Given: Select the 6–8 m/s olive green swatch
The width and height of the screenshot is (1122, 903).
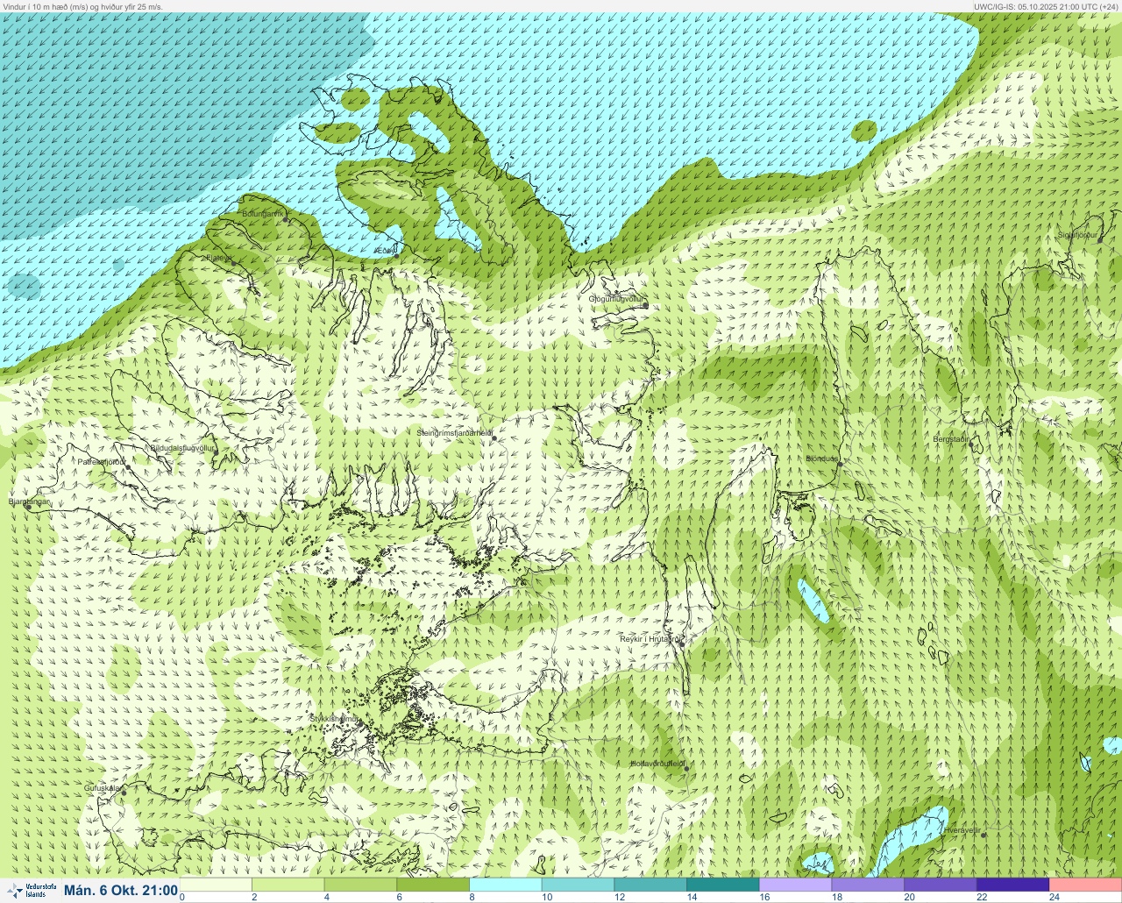Looking at the screenshot, I should coord(433,885).
